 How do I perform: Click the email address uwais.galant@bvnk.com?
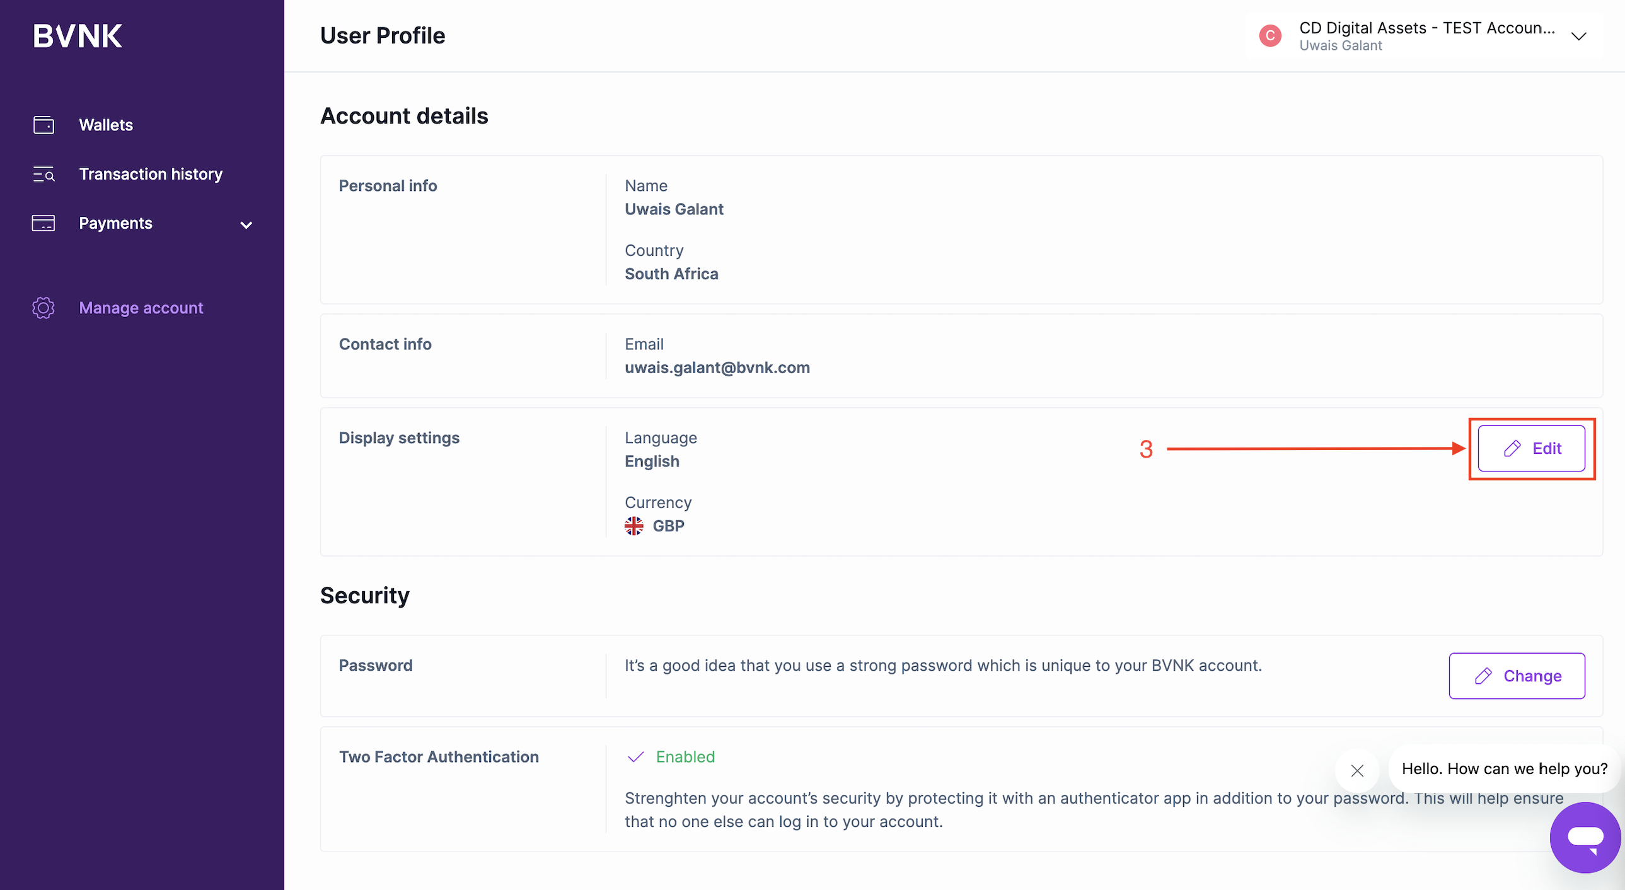click(717, 367)
